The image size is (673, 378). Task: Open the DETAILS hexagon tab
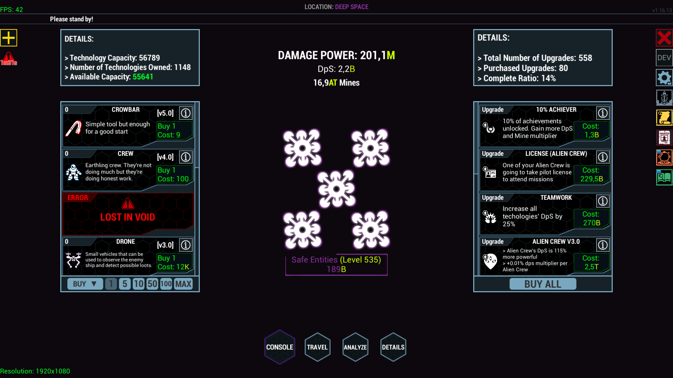coord(393,347)
